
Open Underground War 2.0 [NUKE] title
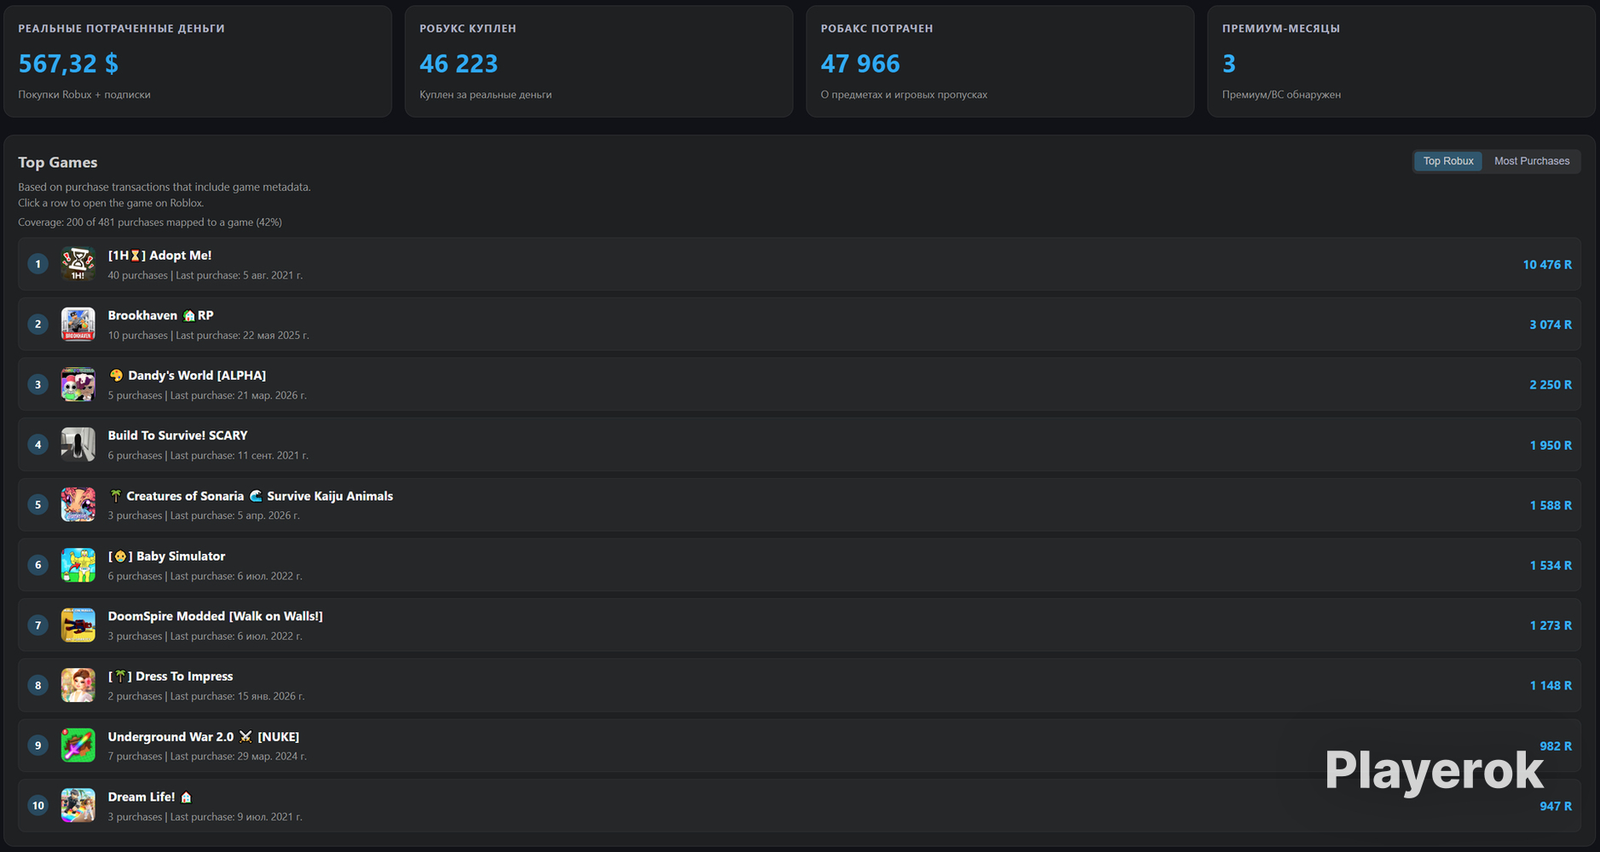click(203, 737)
